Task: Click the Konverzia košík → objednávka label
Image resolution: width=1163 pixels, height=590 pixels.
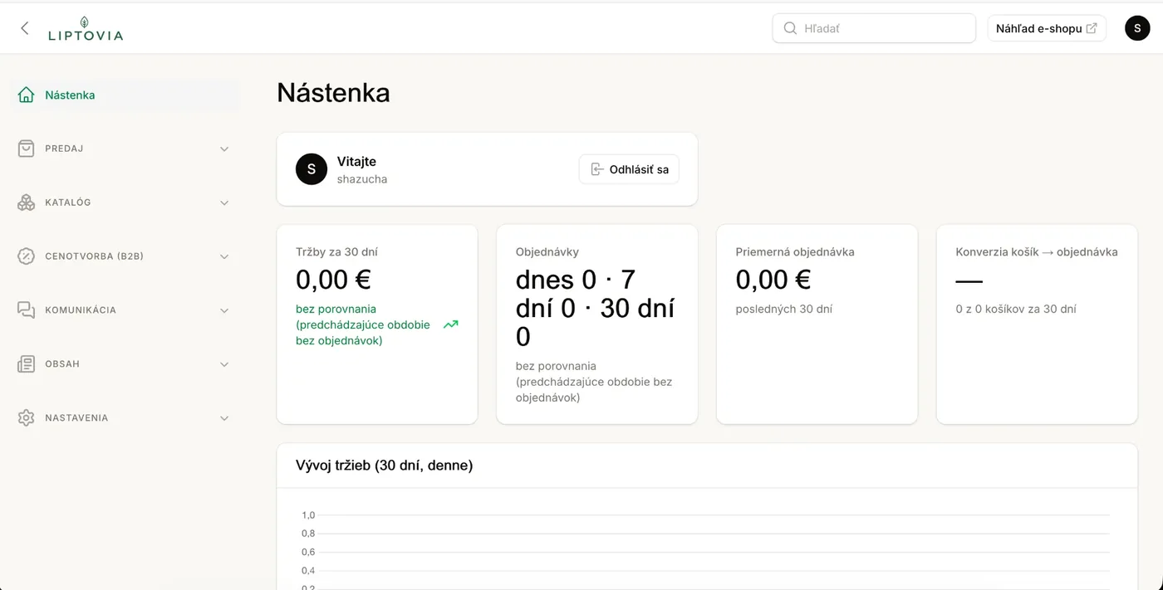Action: pyautogui.click(x=1037, y=251)
